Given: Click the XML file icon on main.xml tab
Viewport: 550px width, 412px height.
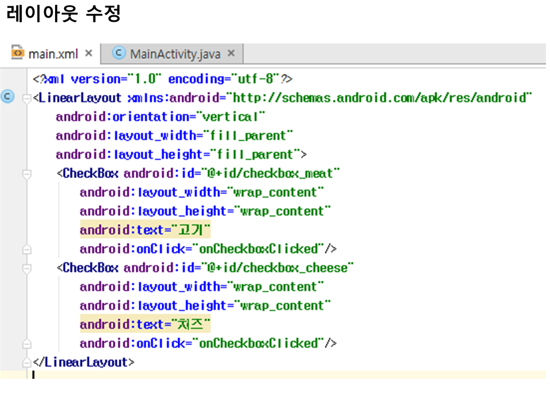Looking at the screenshot, I should [18, 53].
